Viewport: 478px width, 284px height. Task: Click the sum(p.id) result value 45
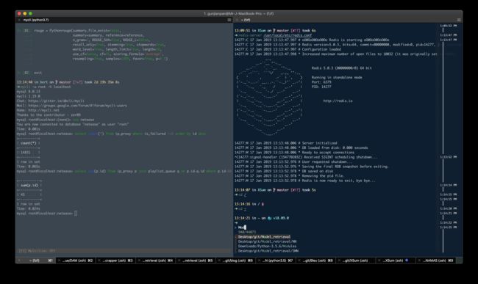[23, 194]
